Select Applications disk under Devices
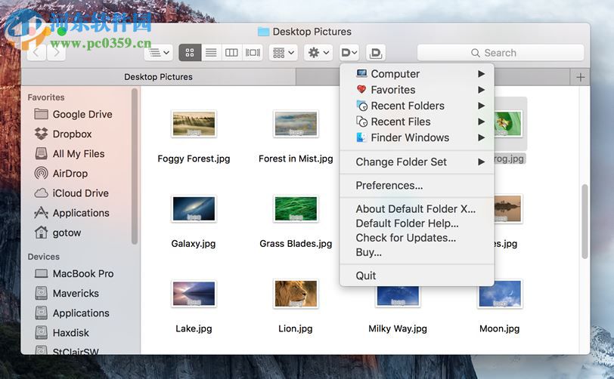614x379 pixels. tap(81, 313)
